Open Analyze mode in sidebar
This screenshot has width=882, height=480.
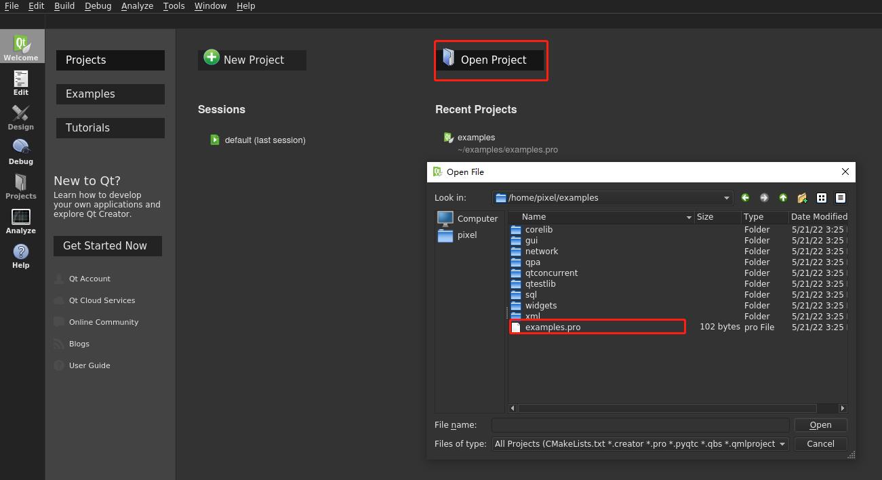(x=21, y=221)
